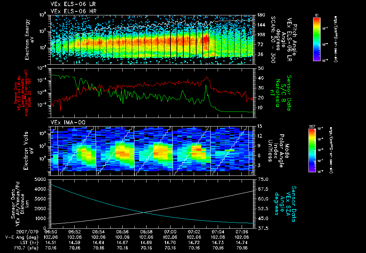Click the LST value '14.51'
366x253 pixels.
point(51,243)
